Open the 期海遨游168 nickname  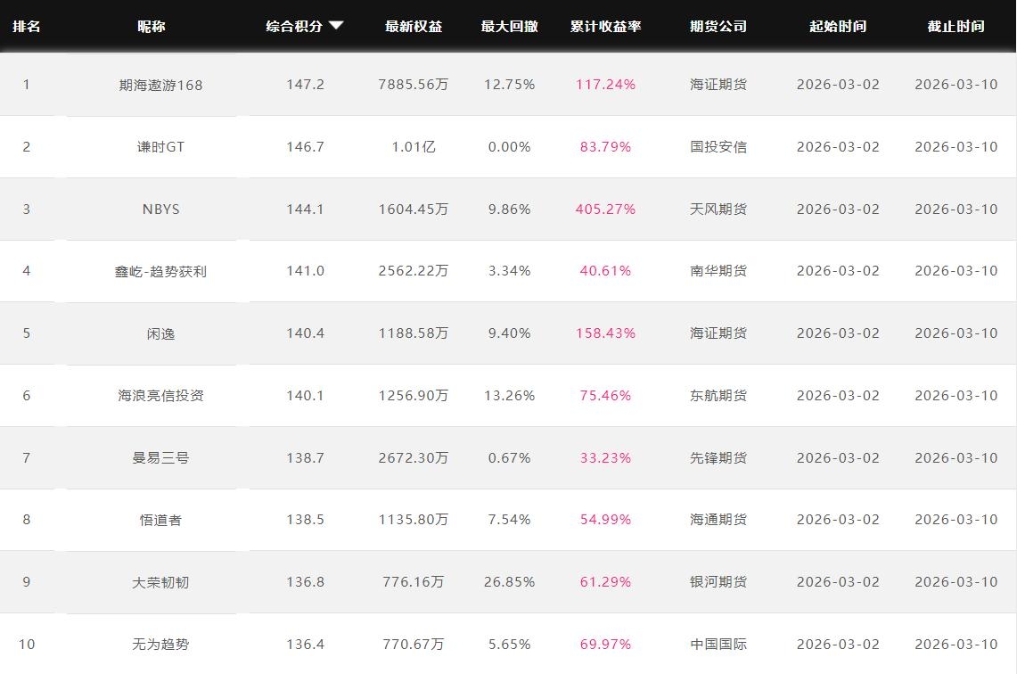pos(160,85)
